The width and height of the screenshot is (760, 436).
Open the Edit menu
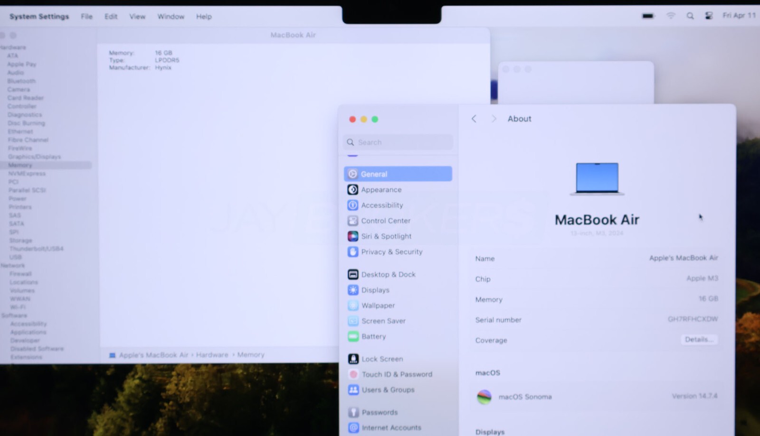(x=111, y=16)
